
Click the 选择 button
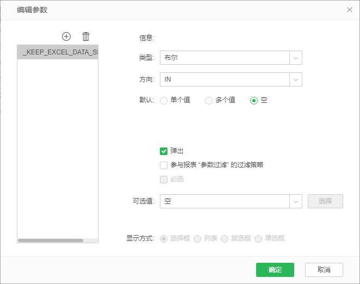(x=325, y=201)
